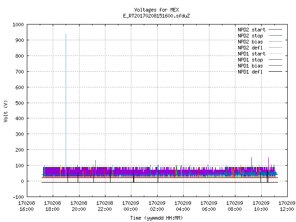Screen dimensions: 296x222
Task: Click the 100 y-axis tick label
Action: [x=19, y=166]
